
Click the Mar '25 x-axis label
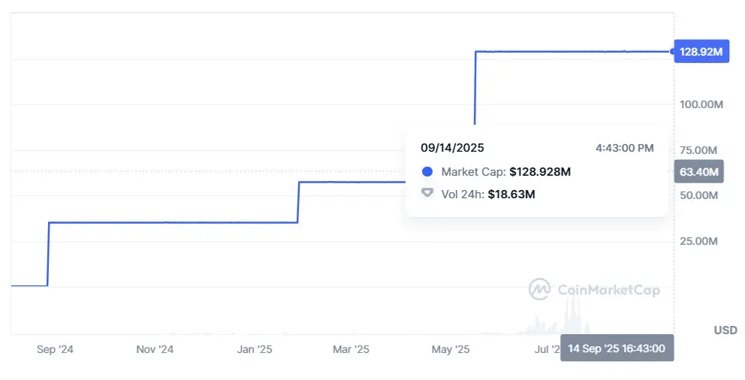(351, 349)
